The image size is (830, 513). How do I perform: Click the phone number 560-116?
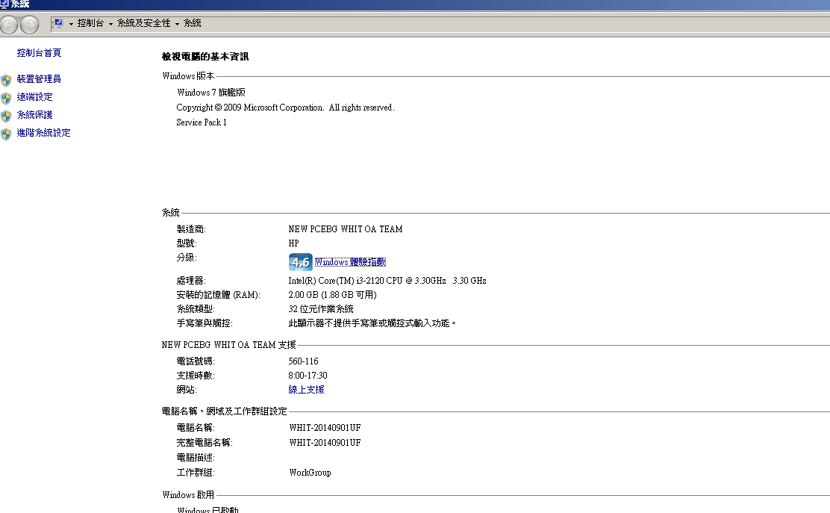coord(303,361)
